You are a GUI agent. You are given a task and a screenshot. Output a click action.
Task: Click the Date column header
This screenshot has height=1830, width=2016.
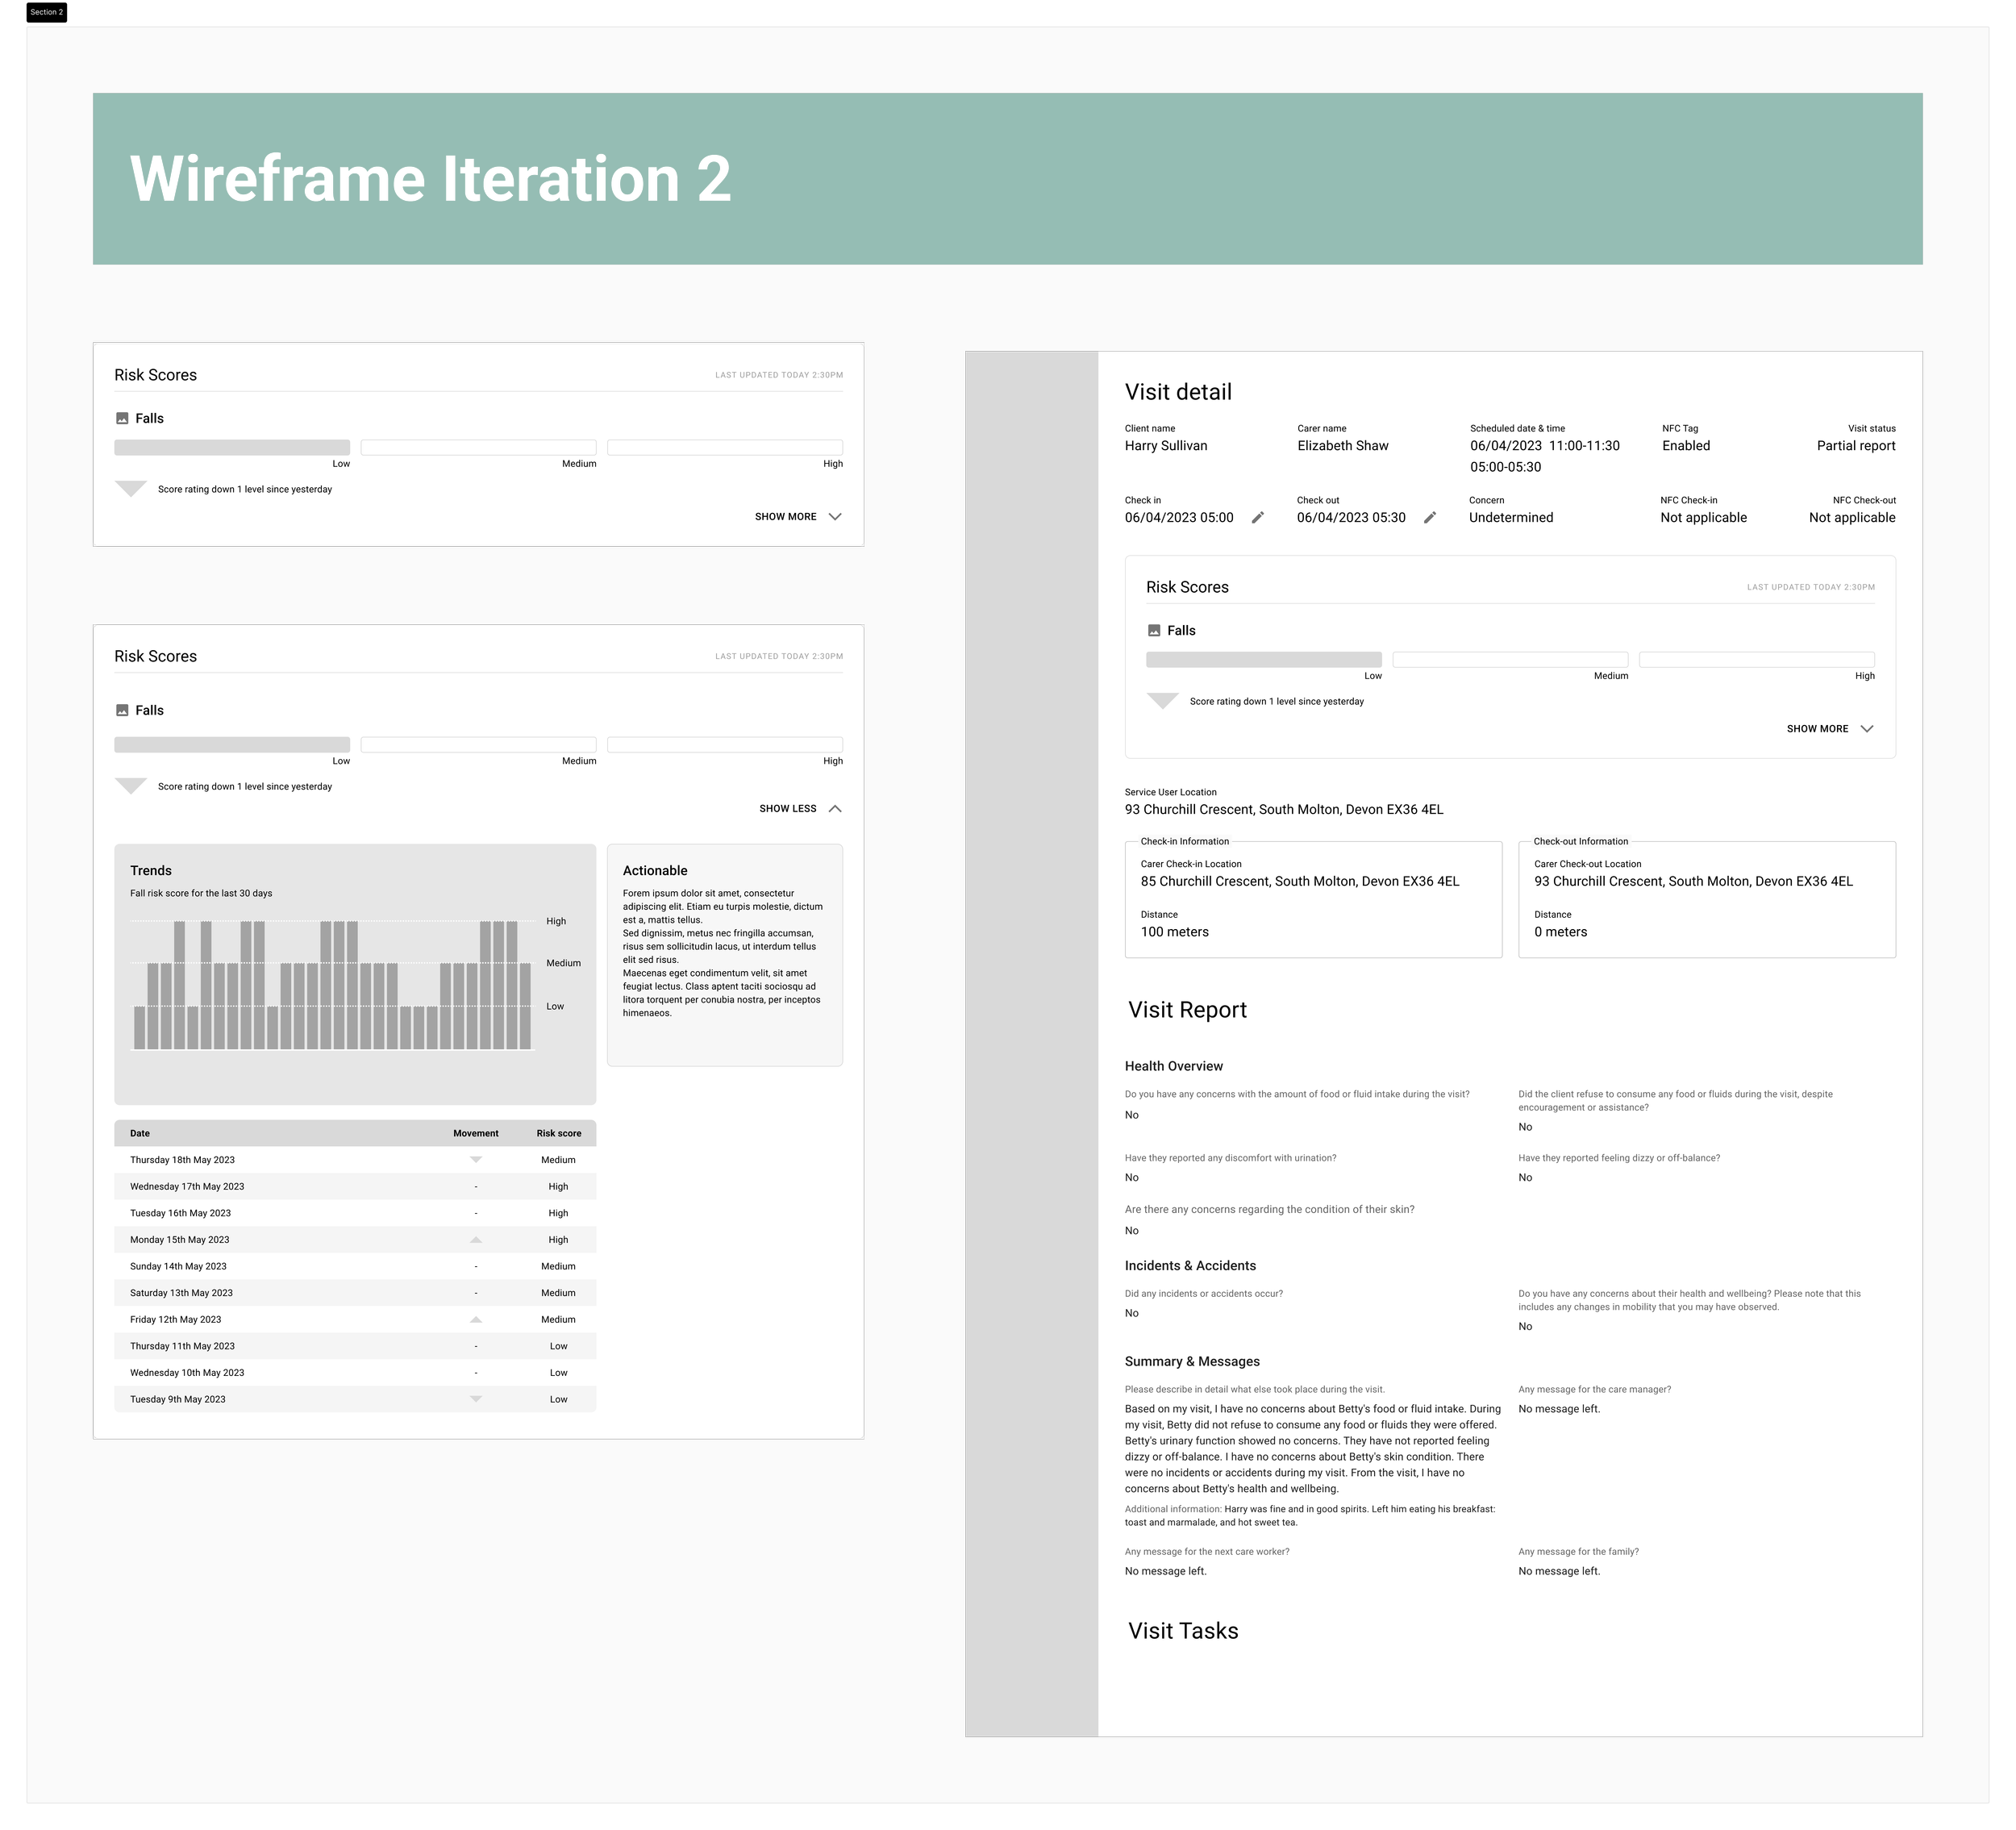pos(140,1133)
